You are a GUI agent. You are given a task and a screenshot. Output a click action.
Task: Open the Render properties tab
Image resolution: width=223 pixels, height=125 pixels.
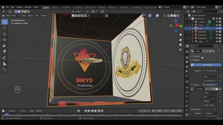pos(187,57)
